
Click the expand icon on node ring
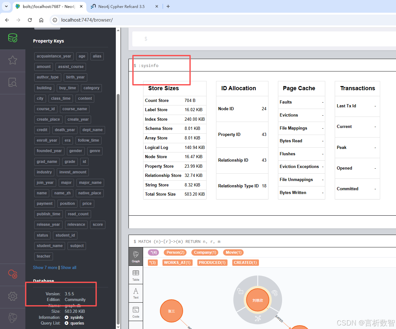(258, 318)
